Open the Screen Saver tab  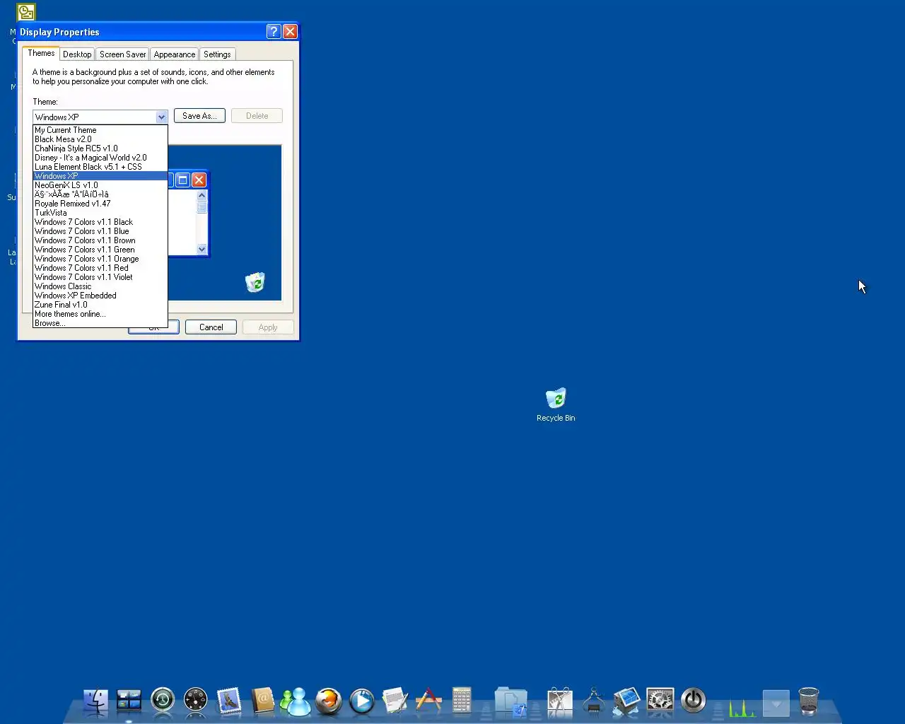pos(122,54)
